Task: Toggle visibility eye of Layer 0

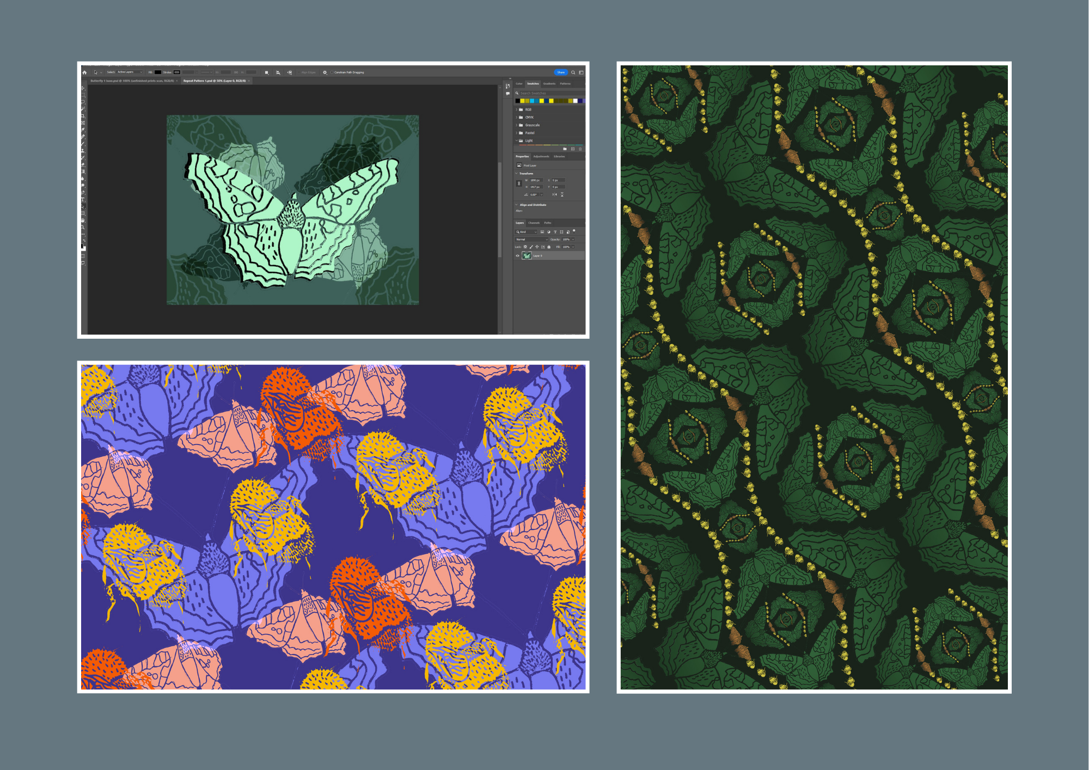Action: point(517,255)
